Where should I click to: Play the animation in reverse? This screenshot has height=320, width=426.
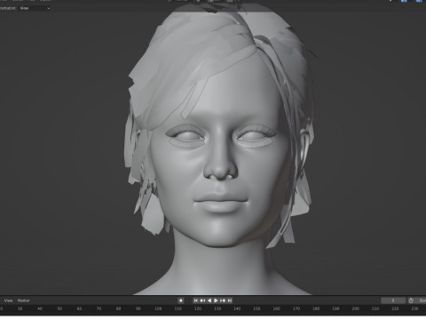click(x=209, y=300)
